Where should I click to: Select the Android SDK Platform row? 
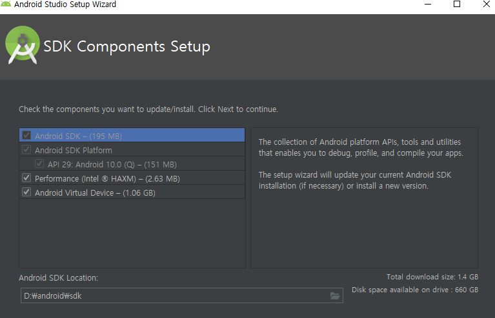pos(132,149)
